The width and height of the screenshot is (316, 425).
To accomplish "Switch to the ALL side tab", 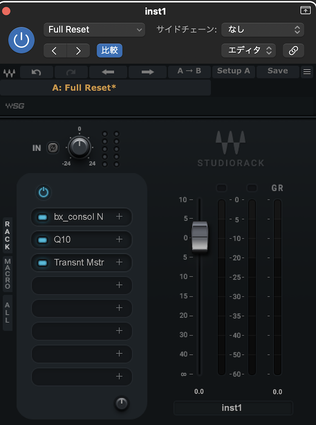I will click(7, 312).
